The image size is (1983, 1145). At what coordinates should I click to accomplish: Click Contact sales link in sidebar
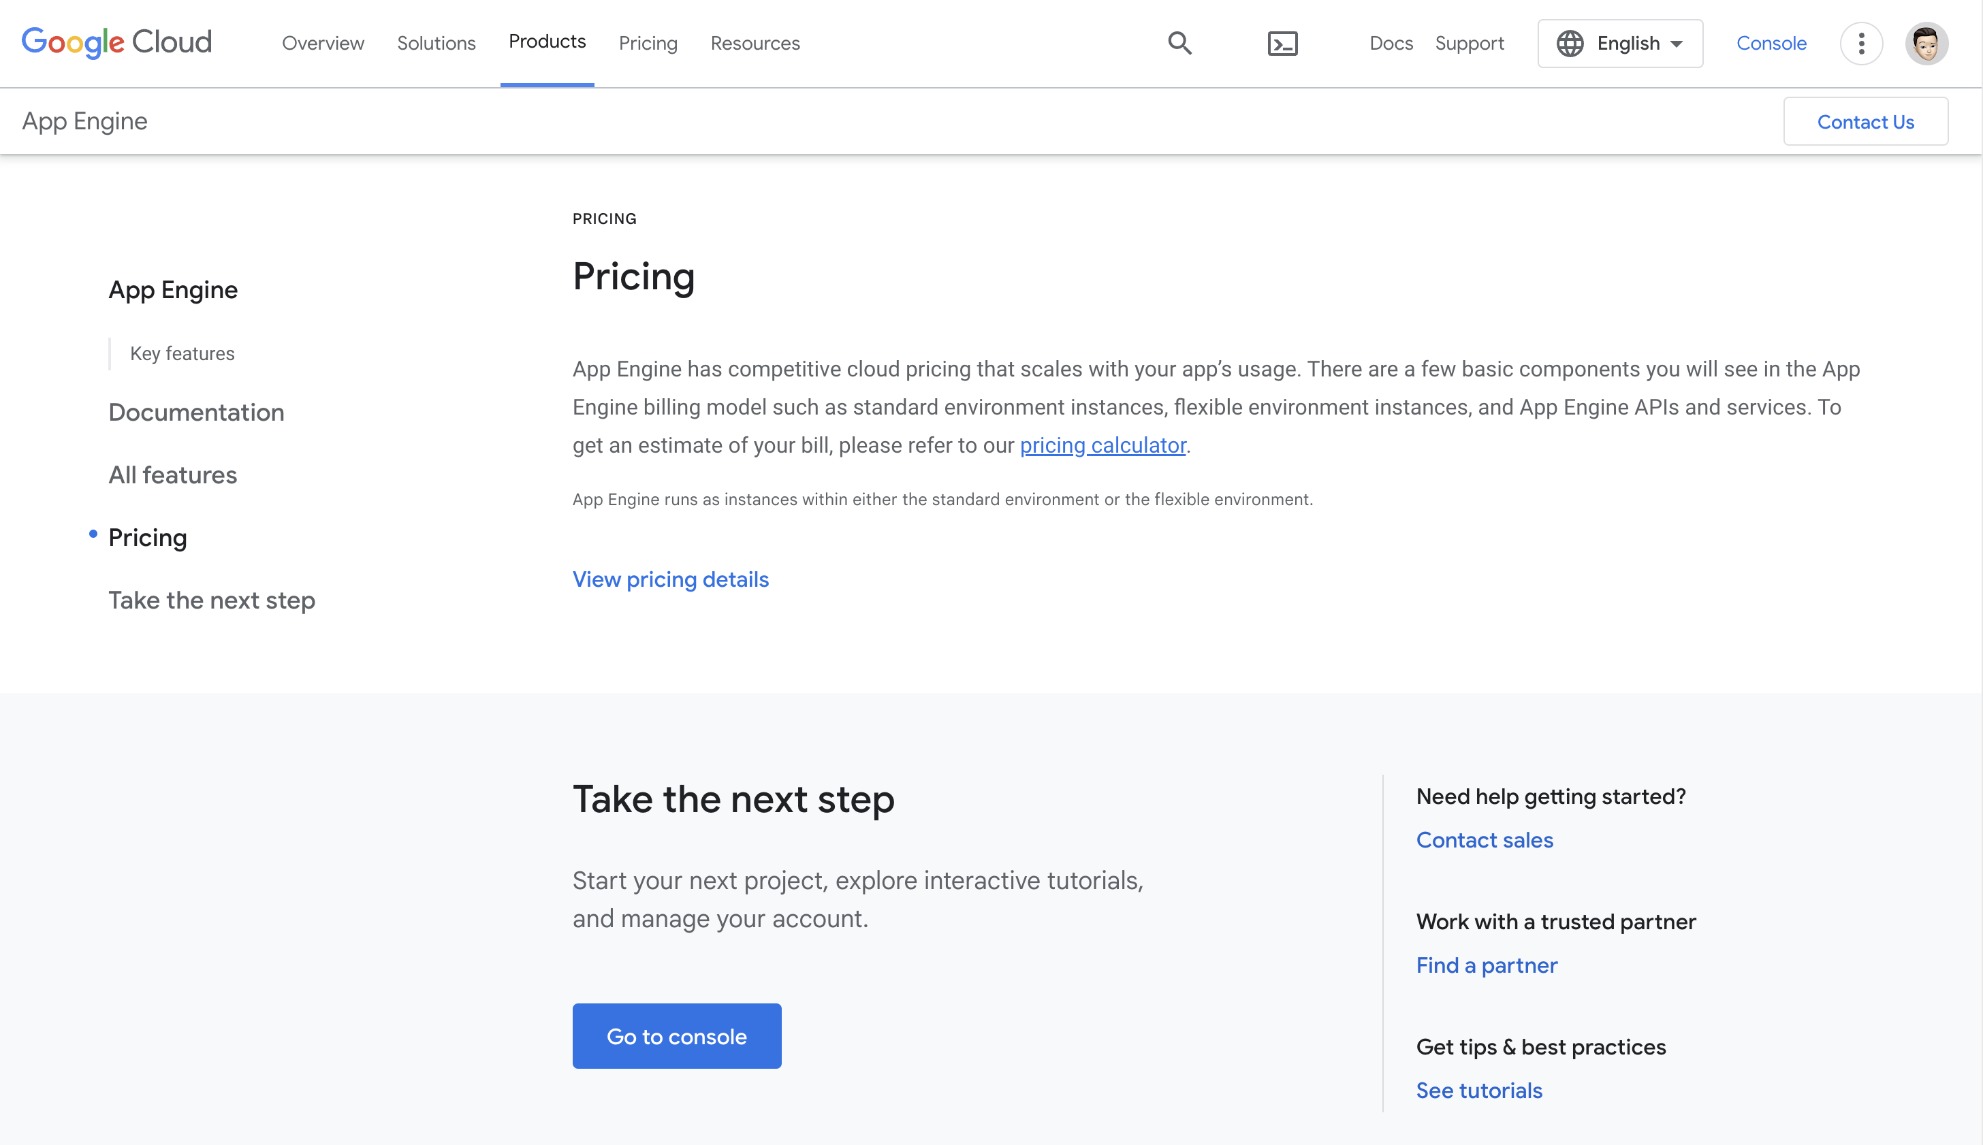click(1484, 839)
